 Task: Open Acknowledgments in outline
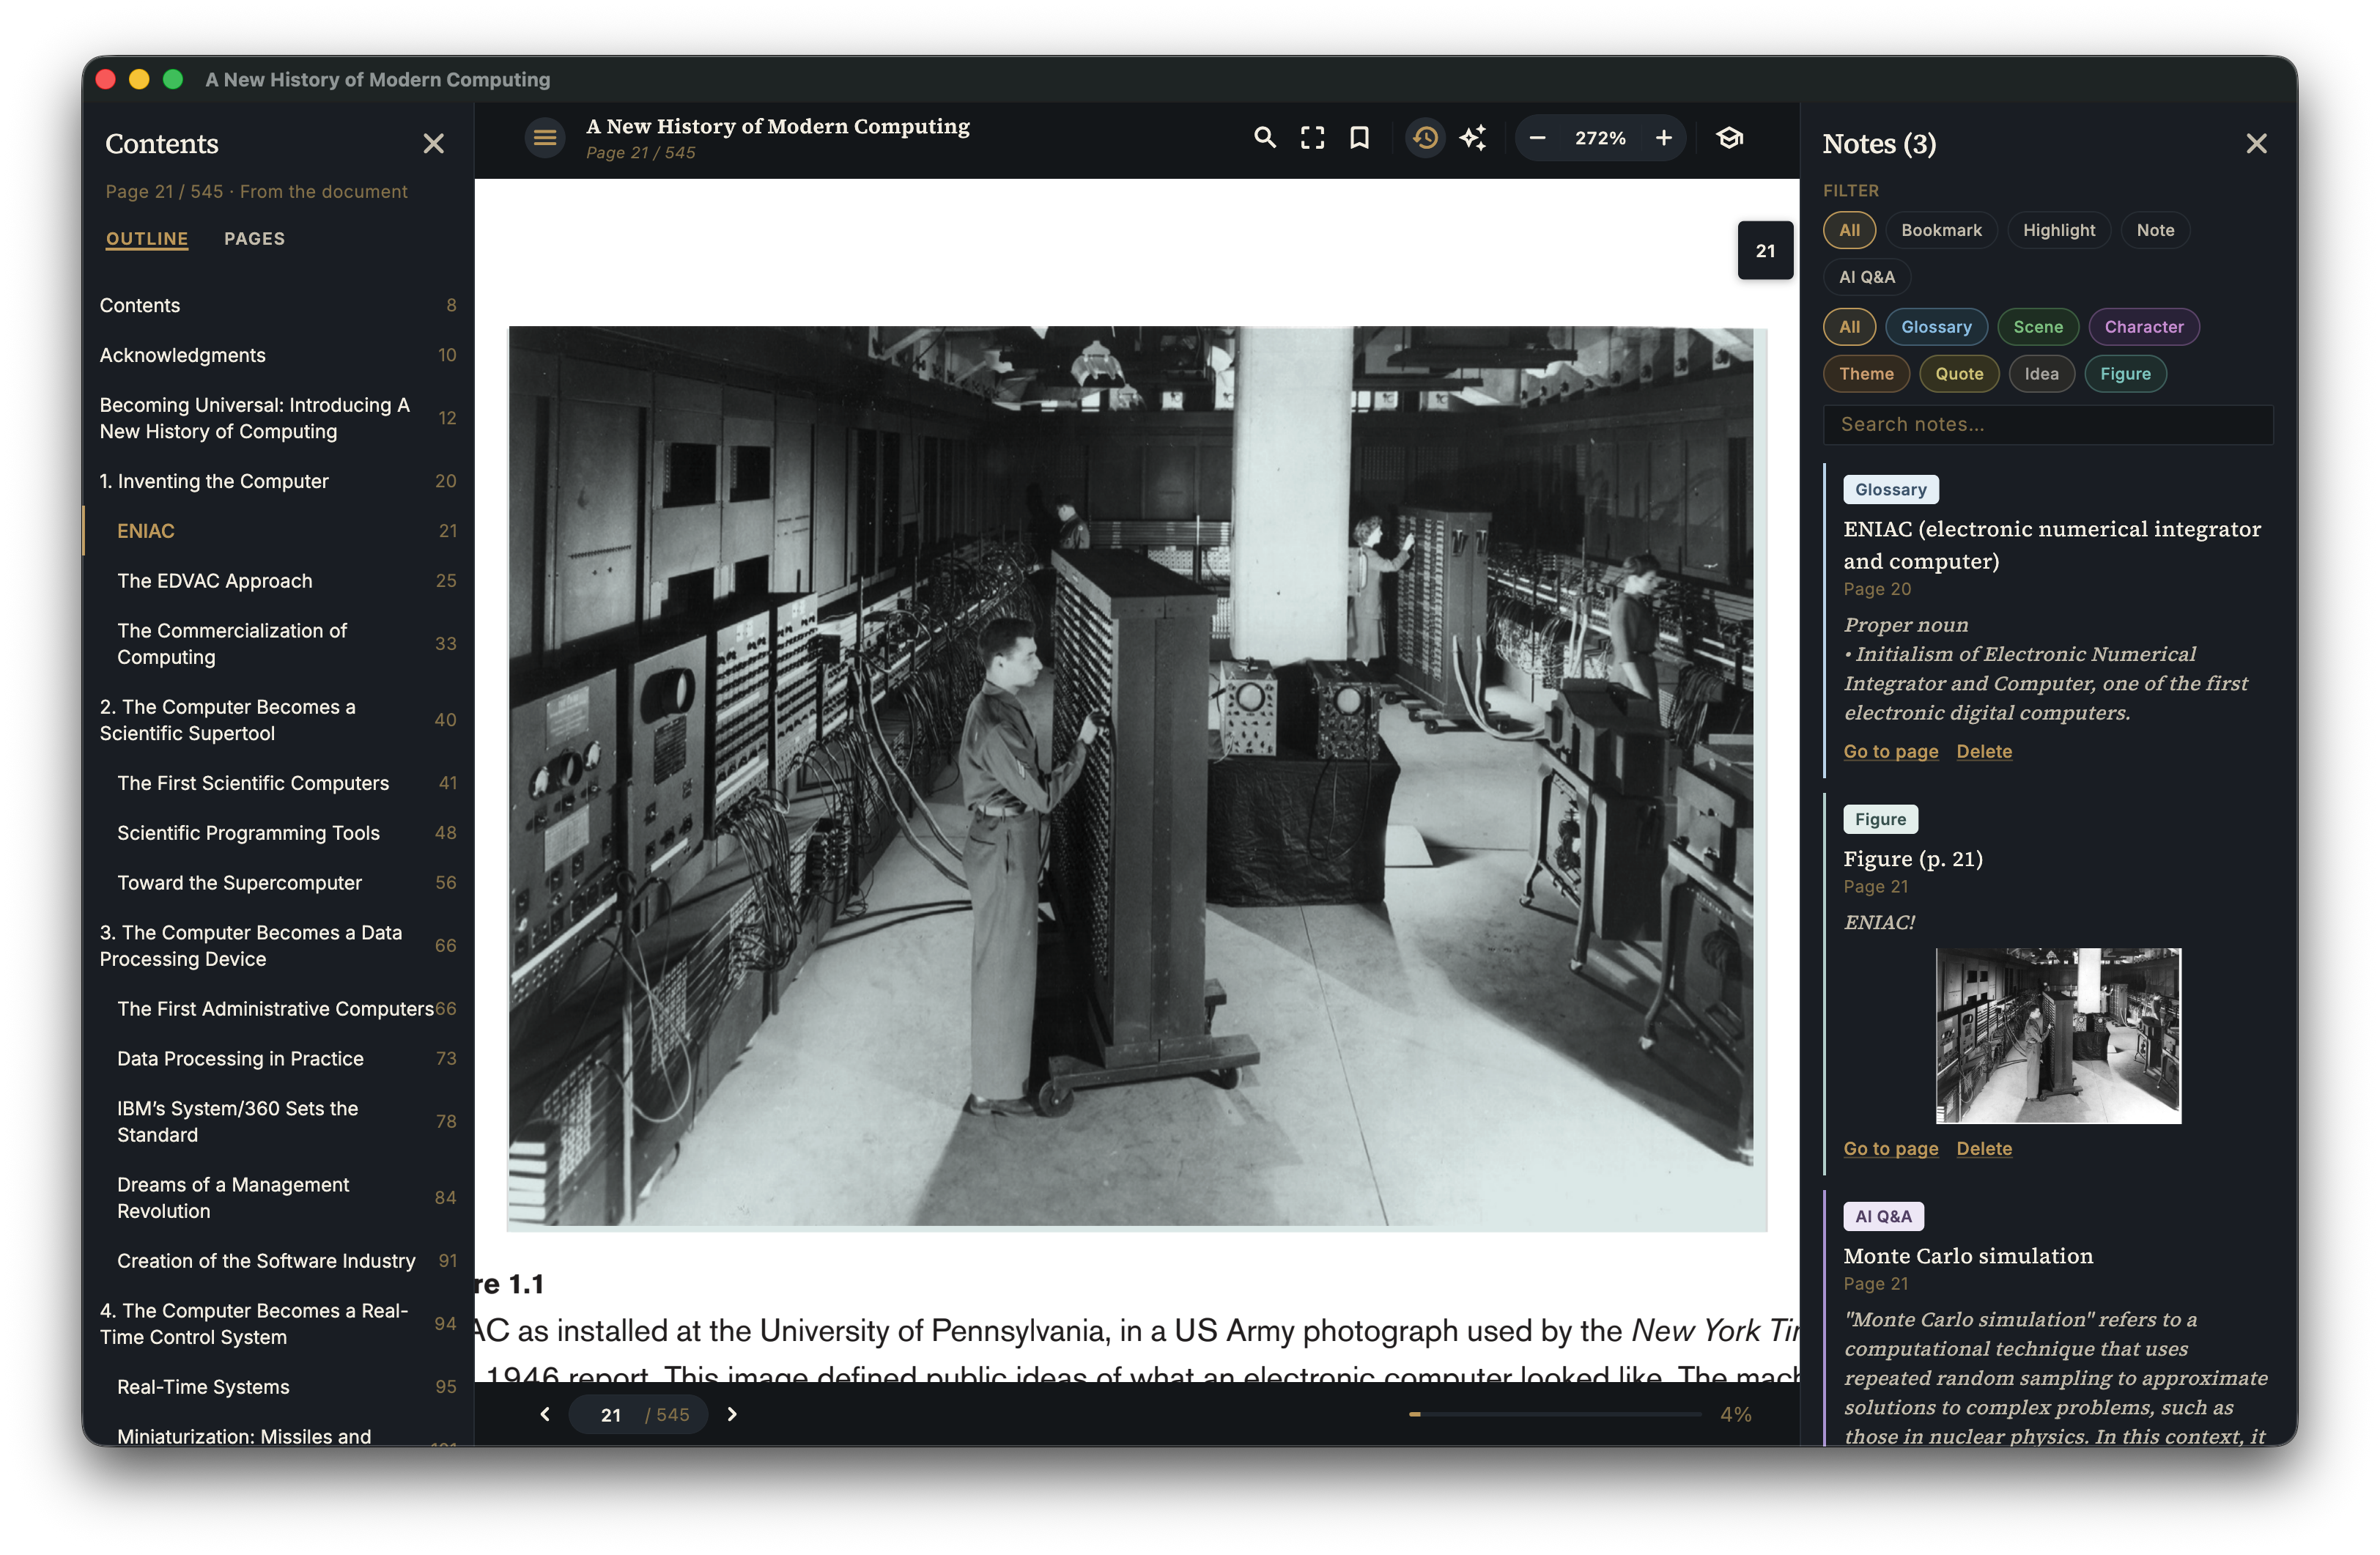pyautogui.click(x=278, y=355)
